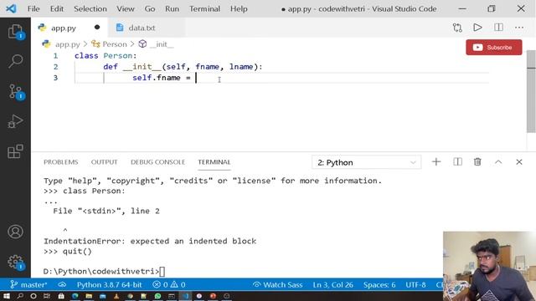Viewport: 536px width, 301px height.
Task: Open the editor More Actions ellipsis
Action: click(519, 28)
